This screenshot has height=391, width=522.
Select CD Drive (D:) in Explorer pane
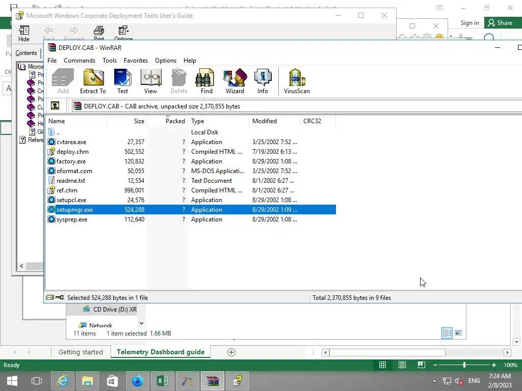pos(110,309)
